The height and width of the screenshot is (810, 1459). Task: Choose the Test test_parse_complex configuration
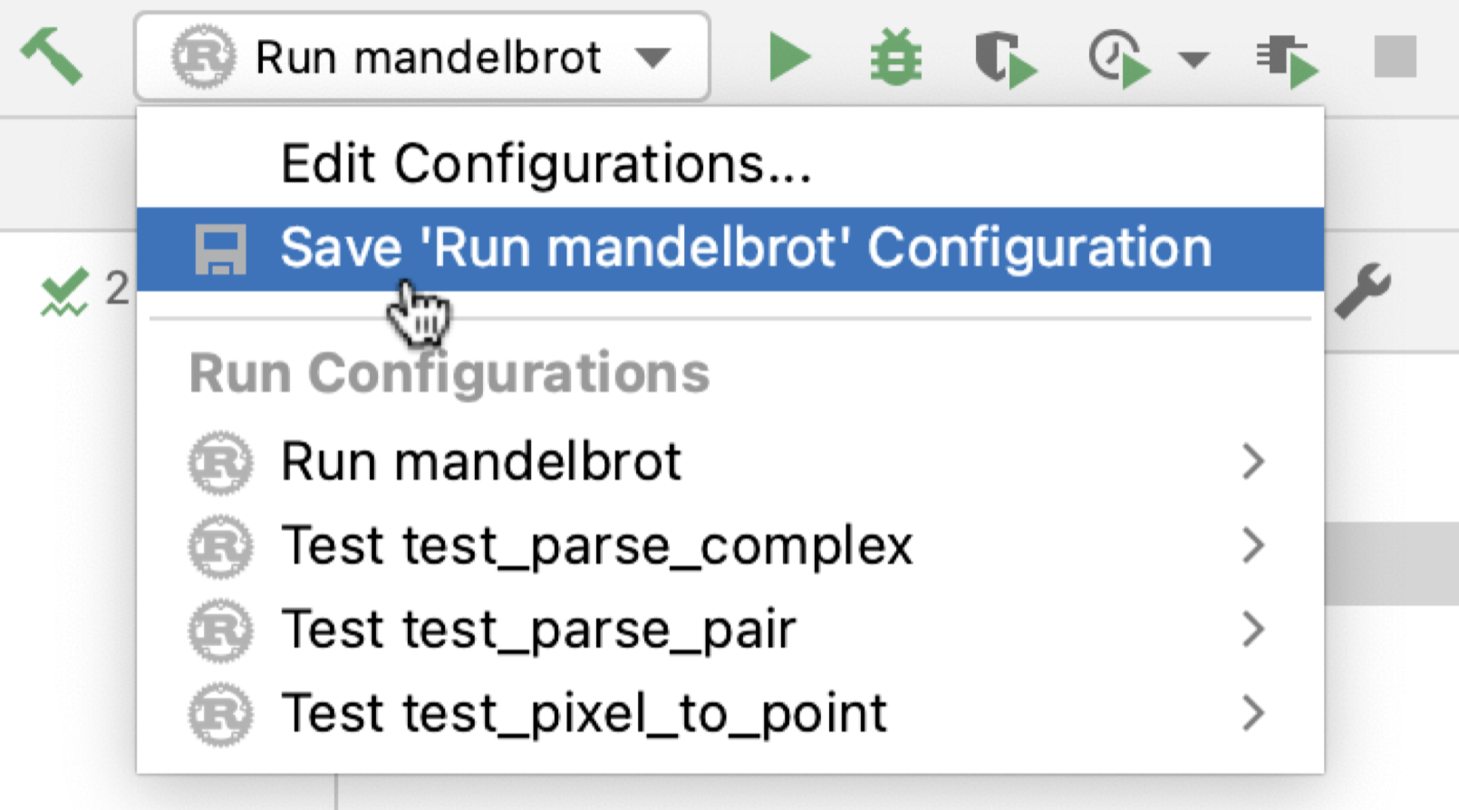596,545
